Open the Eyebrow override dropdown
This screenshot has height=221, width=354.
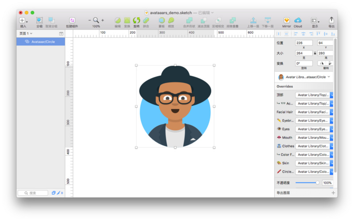pos(314,120)
